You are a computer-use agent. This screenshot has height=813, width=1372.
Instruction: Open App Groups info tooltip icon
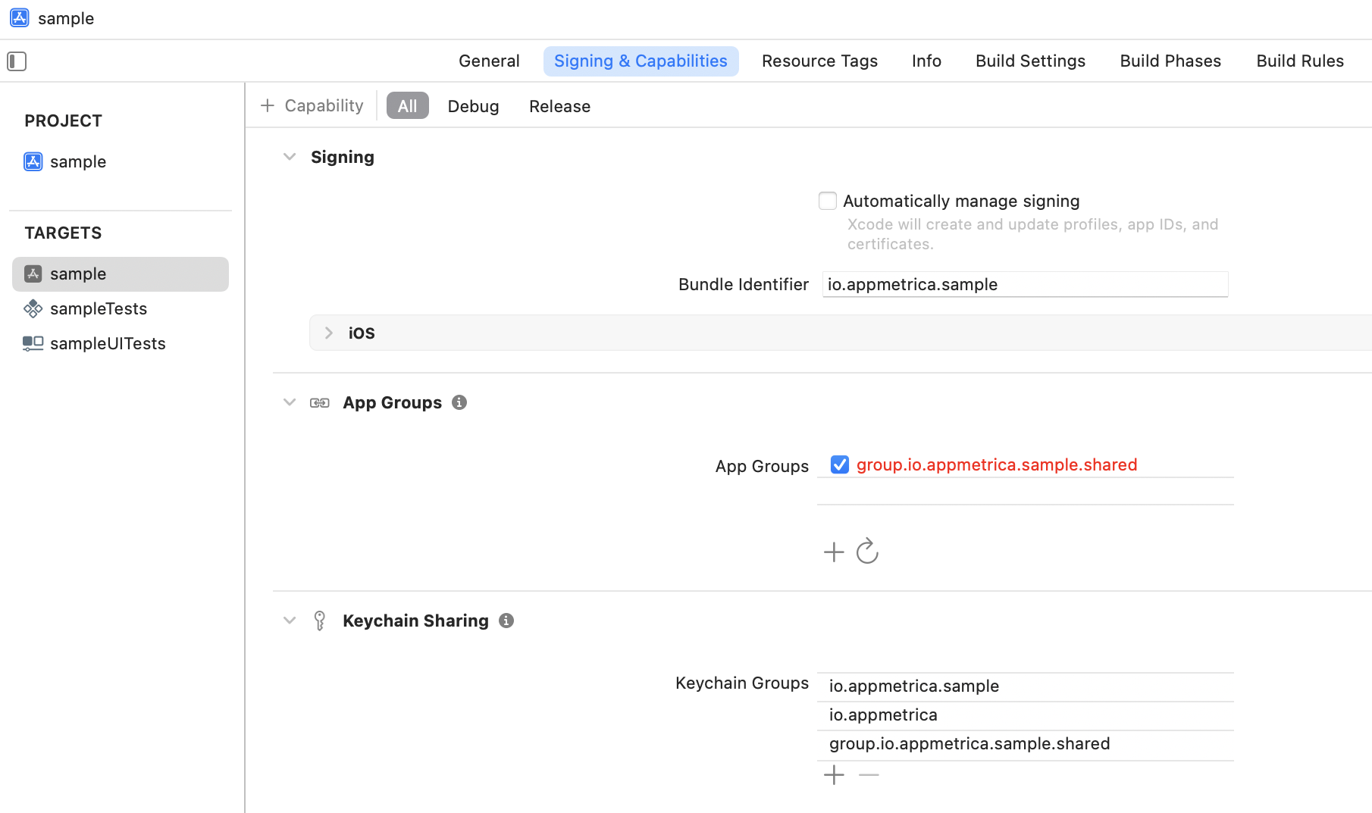coord(459,402)
